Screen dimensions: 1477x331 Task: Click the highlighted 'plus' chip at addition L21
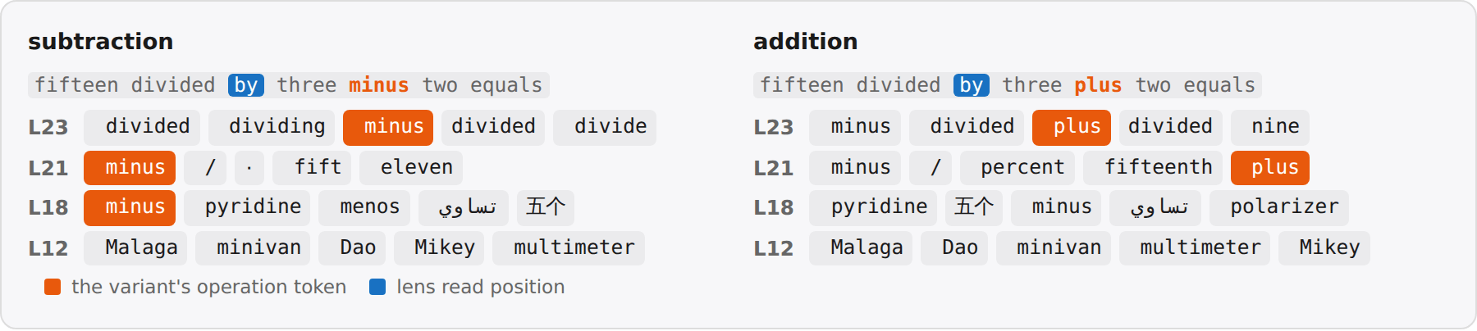pos(1270,168)
